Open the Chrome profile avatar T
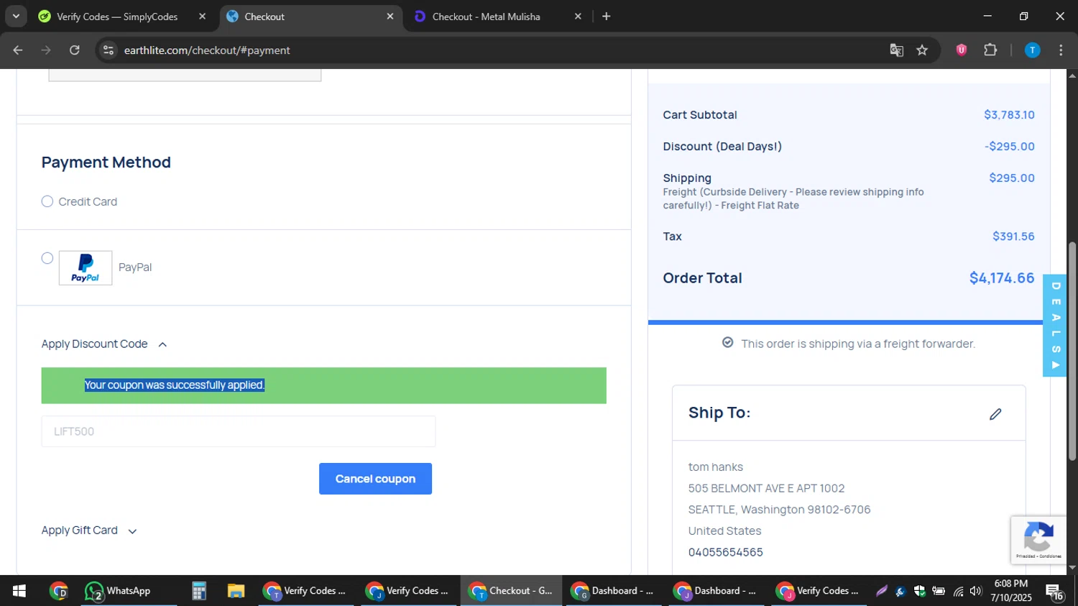The width and height of the screenshot is (1078, 606). [x=1032, y=50]
